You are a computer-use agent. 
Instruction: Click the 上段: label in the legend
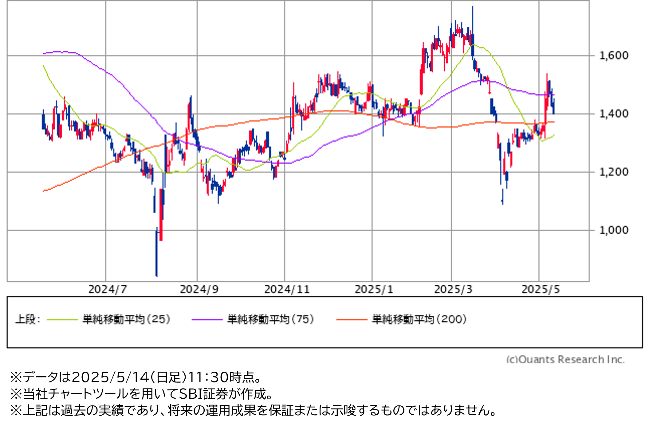click(x=28, y=319)
